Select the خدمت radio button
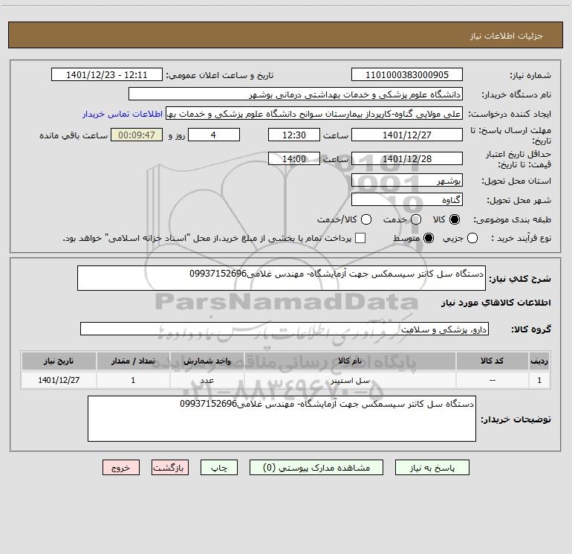 pos(416,219)
